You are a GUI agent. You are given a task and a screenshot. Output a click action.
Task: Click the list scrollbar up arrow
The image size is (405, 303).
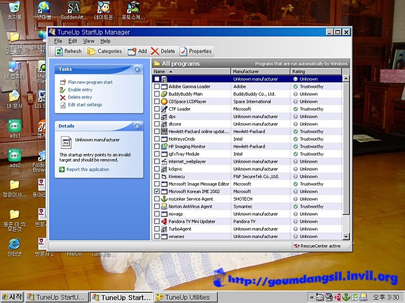tap(346, 78)
